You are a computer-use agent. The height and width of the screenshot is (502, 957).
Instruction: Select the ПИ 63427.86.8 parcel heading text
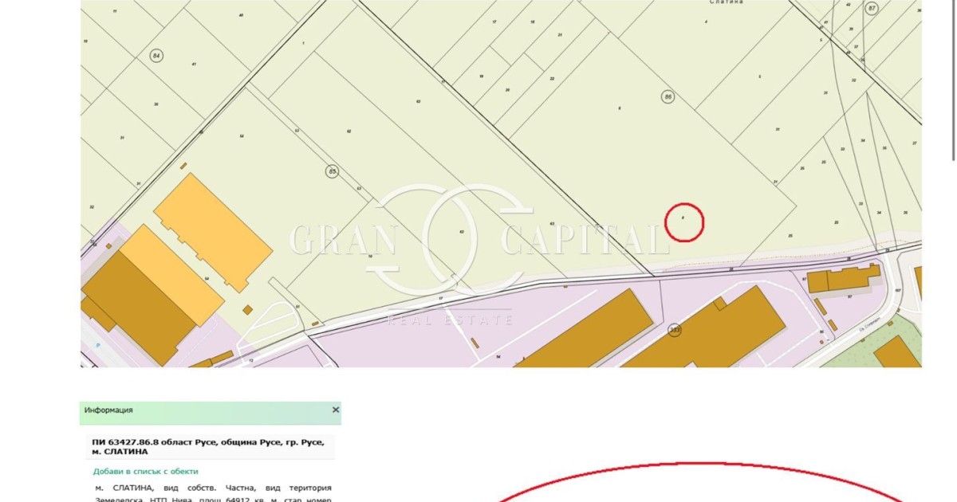210,446
